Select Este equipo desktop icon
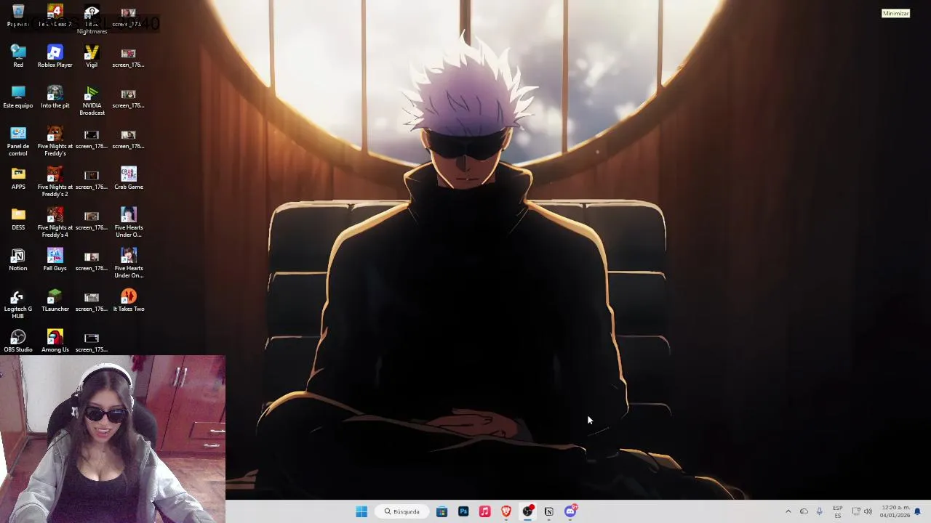 18,97
